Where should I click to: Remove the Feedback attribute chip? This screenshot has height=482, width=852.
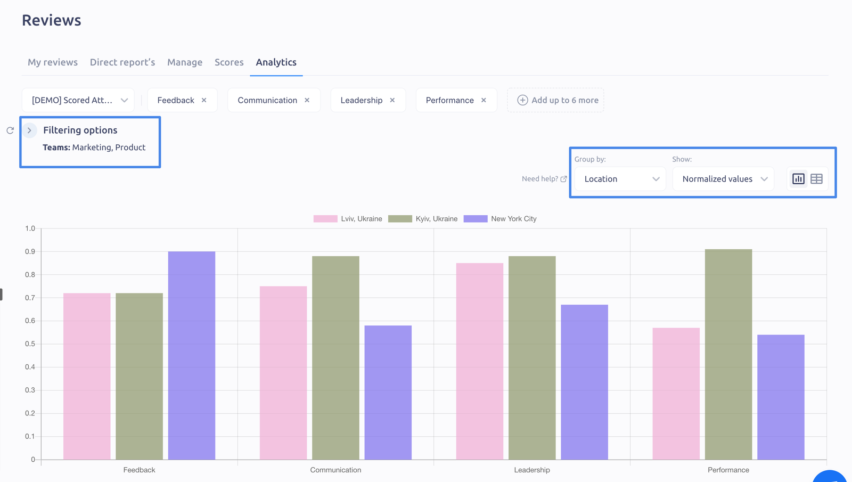204,100
